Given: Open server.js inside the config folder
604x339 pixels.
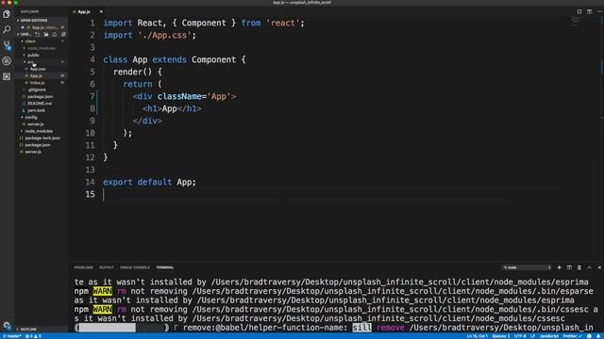Looking at the screenshot, I should [36, 124].
